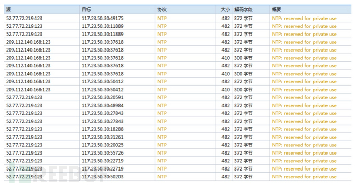Select destination cell 117.23.50.30:49175

click(102, 19)
